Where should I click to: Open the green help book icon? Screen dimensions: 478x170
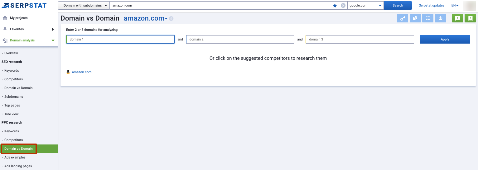pos(470,18)
